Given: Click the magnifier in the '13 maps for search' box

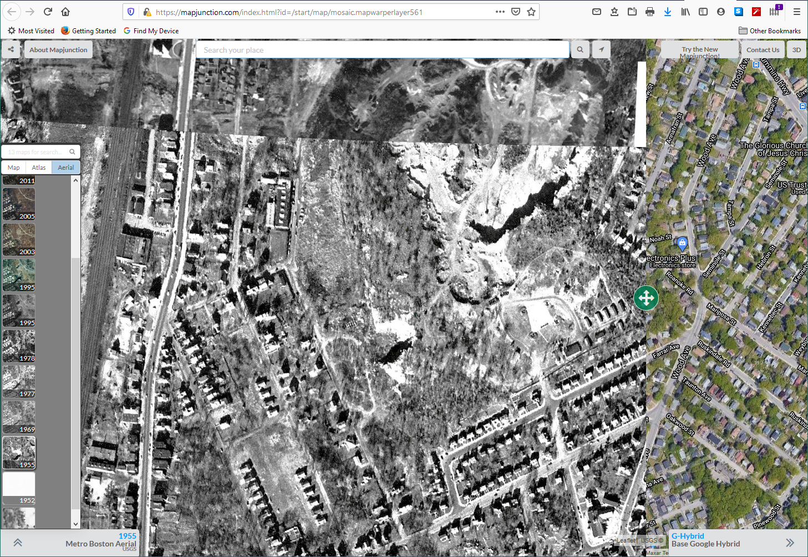Looking at the screenshot, I should pos(72,151).
